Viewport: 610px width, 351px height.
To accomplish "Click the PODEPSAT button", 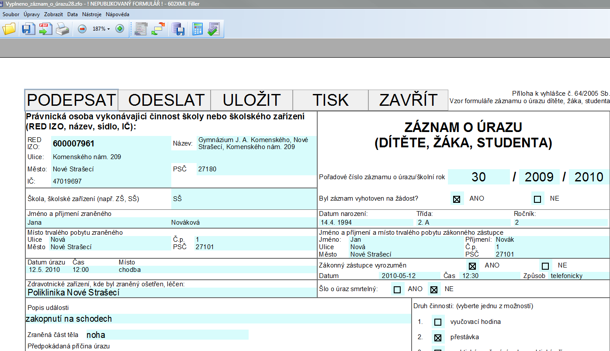I will (72, 100).
